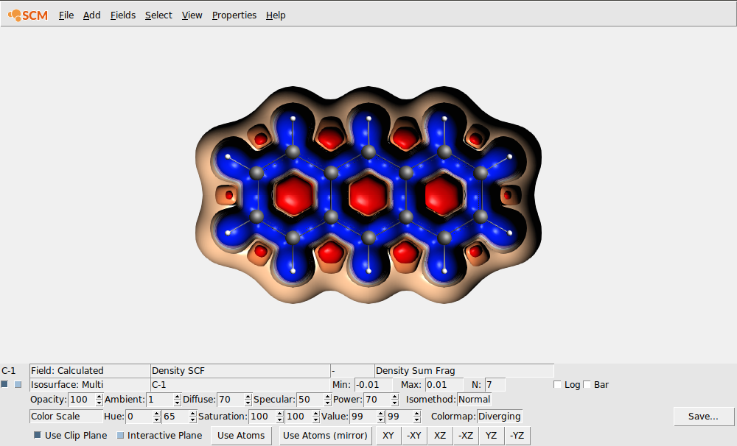Viewport: 737px width, 446px height.
Task: Enable the Log checkbox
Action: click(558, 384)
